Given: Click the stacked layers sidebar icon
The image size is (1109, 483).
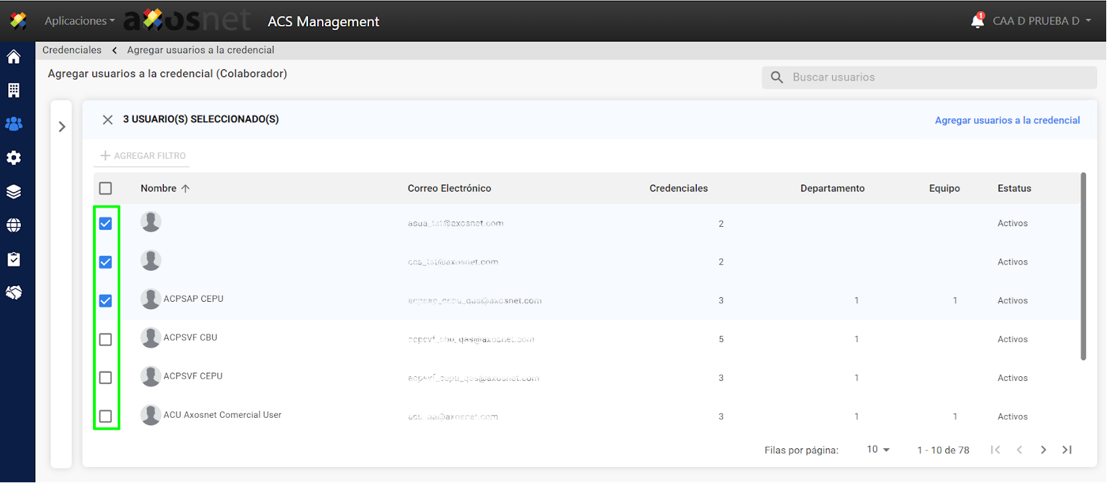Looking at the screenshot, I should coord(14,192).
